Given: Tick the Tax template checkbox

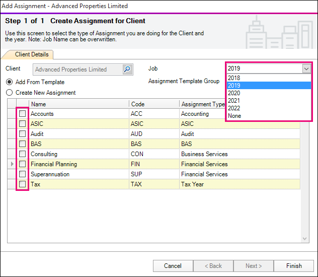Looking at the screenshot, I should tap(22, 184).
